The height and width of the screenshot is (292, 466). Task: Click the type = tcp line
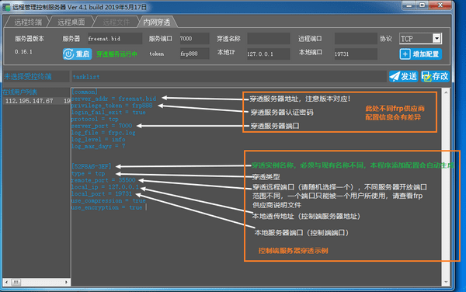(x=89, y=173)
